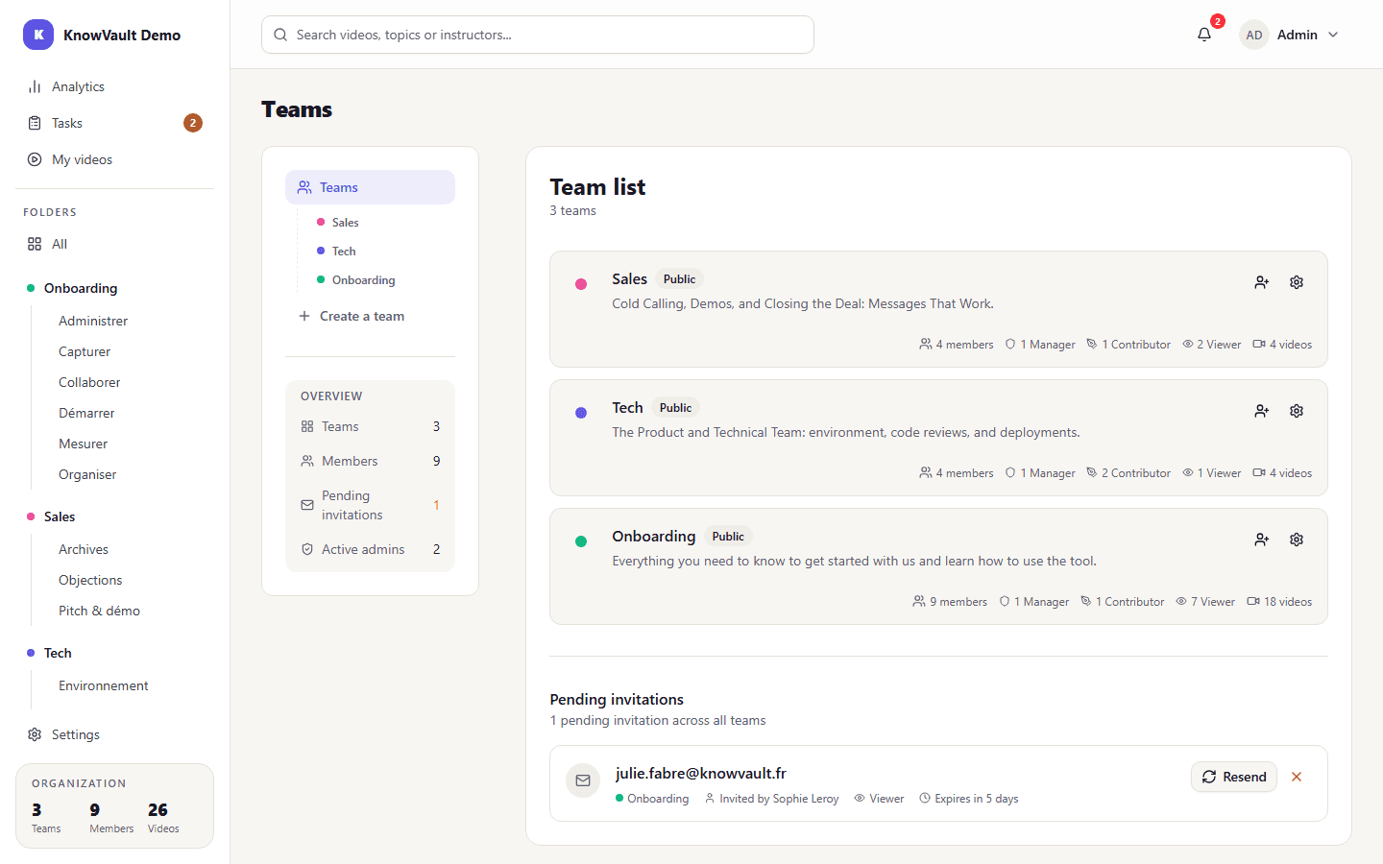Select the Teams tab in the panel
The image size is (1383, 864).
click(x=370, y=187)
